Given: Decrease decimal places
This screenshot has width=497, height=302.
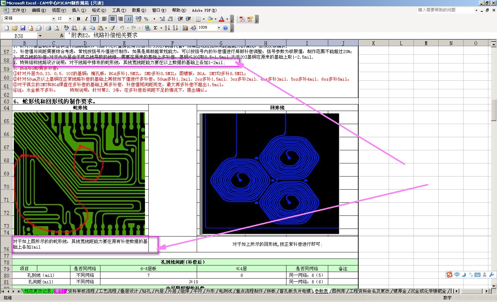Looking at the screenshot, I should 170,19.
